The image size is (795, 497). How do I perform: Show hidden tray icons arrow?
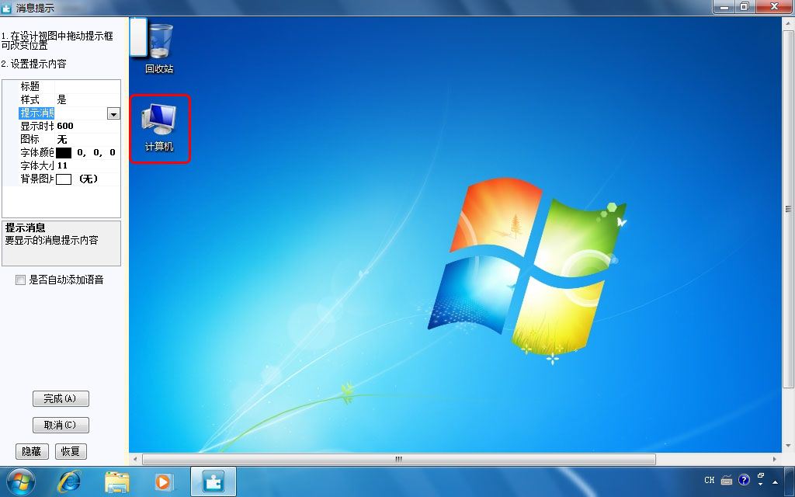tap(776, 481)
